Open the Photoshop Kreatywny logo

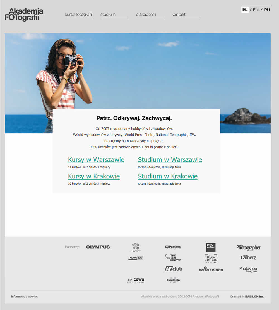248,269
